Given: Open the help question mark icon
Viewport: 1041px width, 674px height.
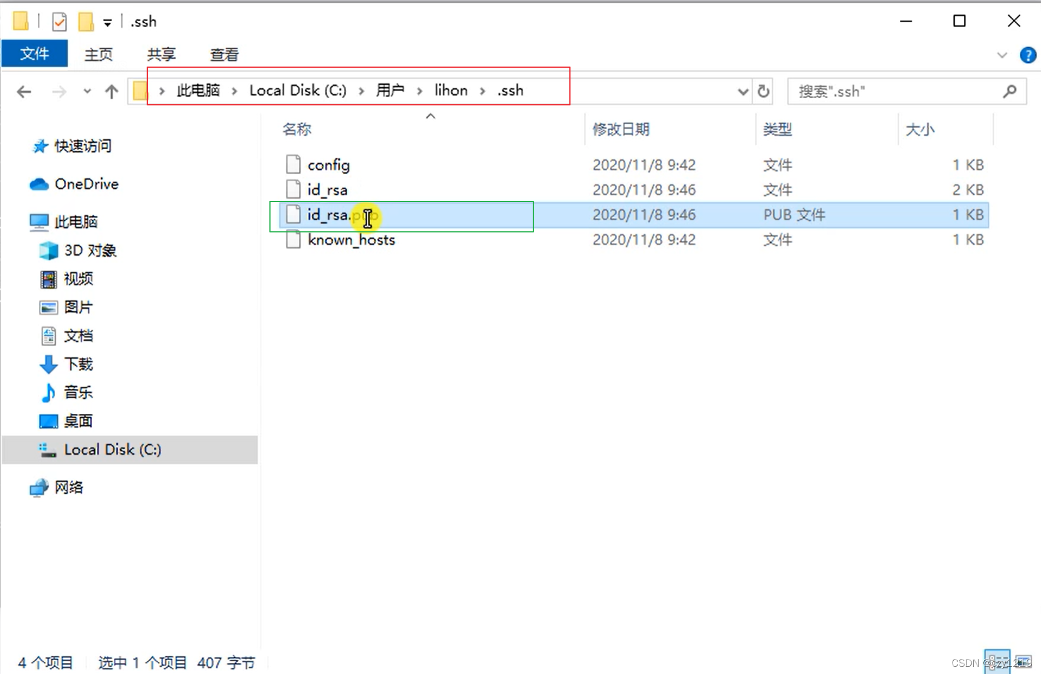Looking at the screenshot, I should click(1028, 55).
